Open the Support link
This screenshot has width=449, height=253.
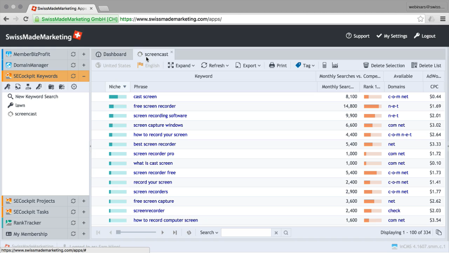357,36
